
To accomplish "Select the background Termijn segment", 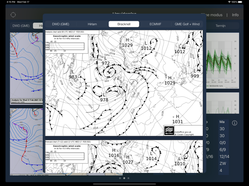I will click(x=221, y=26).
